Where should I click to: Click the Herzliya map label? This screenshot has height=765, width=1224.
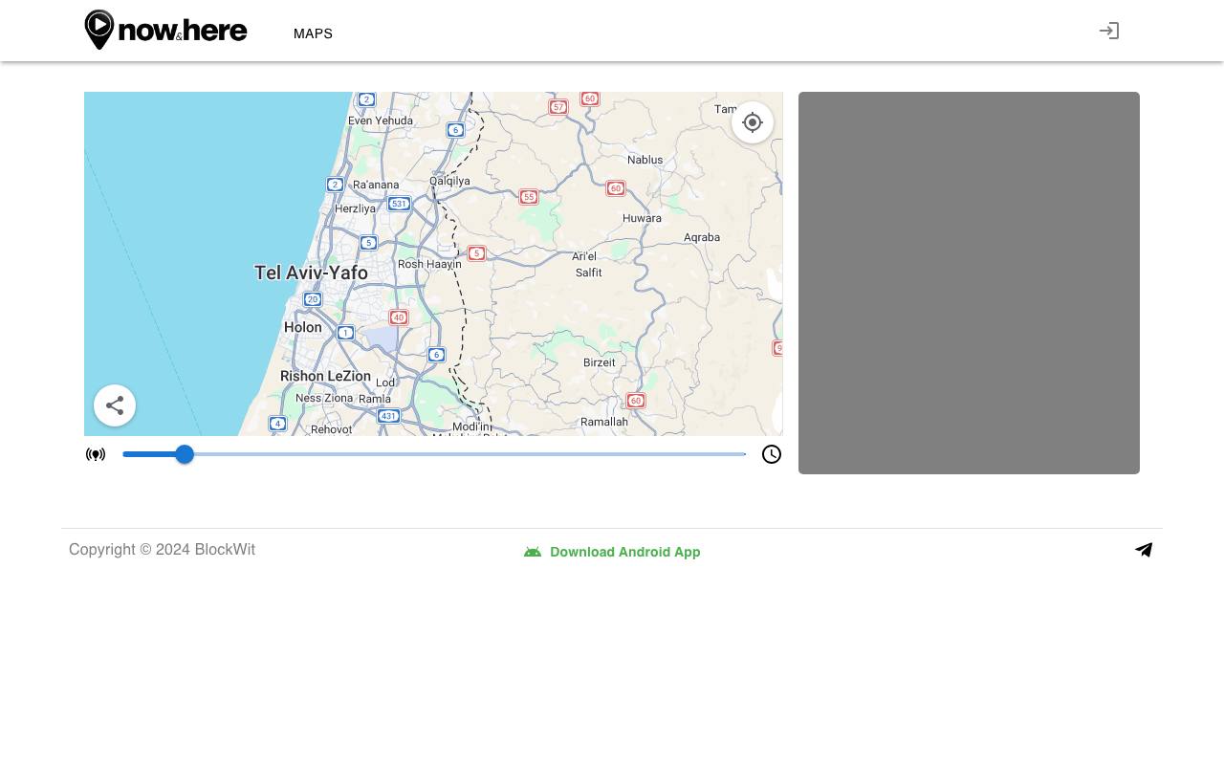[x=355, y=208]
